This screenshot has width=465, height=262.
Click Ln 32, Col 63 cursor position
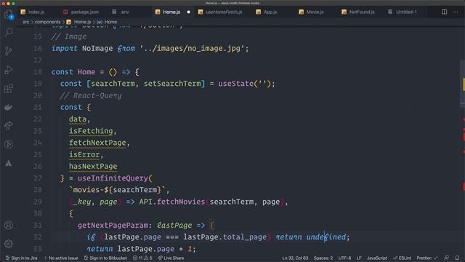click(x=295, y=258)
